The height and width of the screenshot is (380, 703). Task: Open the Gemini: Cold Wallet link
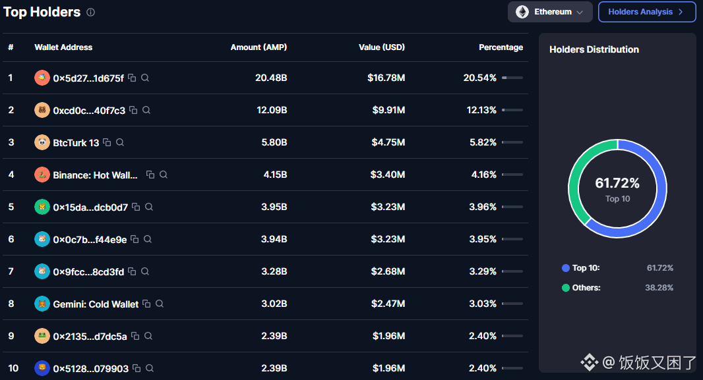coord(96,304)
